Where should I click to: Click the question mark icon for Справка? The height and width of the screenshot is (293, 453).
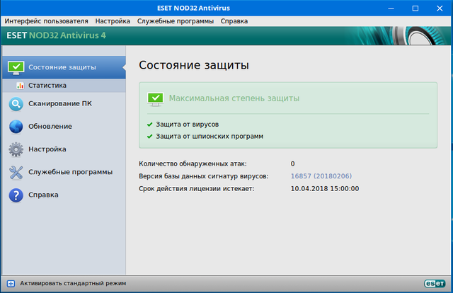point(16,195)
